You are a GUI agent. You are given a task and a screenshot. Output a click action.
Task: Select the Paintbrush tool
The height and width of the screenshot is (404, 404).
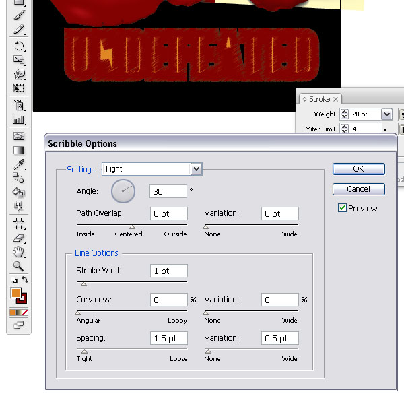coord(20,15)
